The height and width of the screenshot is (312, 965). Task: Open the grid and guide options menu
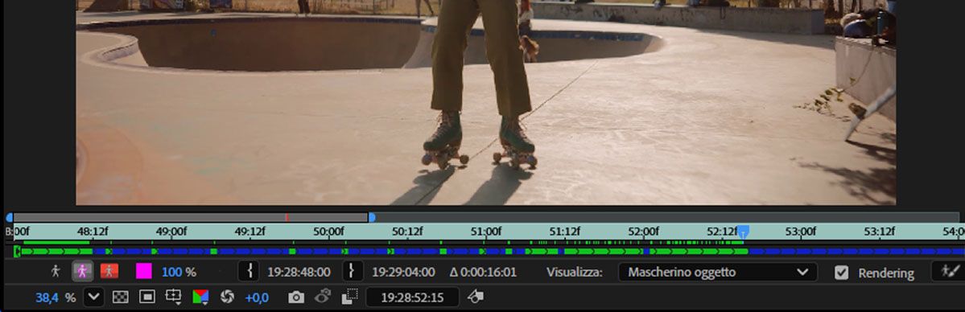coord(173,298)
